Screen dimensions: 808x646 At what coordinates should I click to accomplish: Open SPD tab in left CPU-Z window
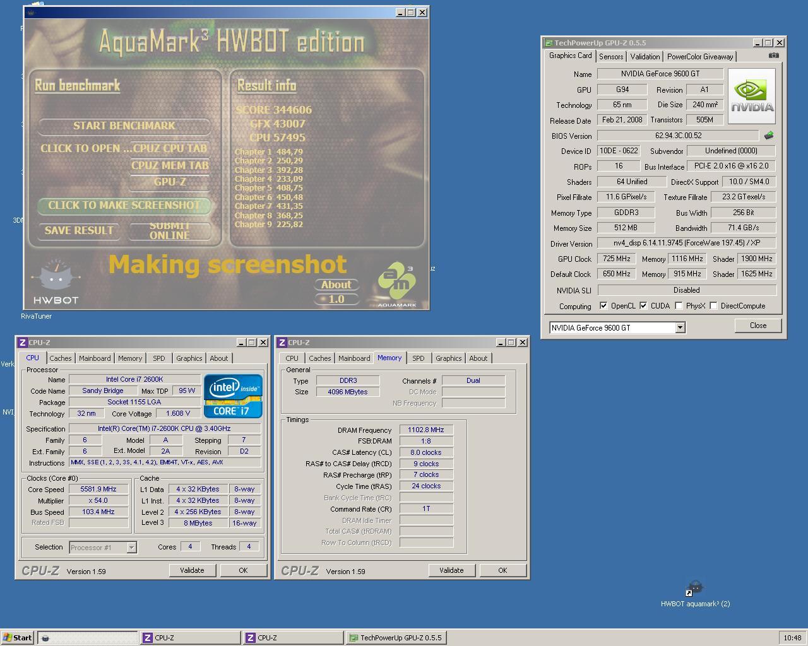(159, 358)
